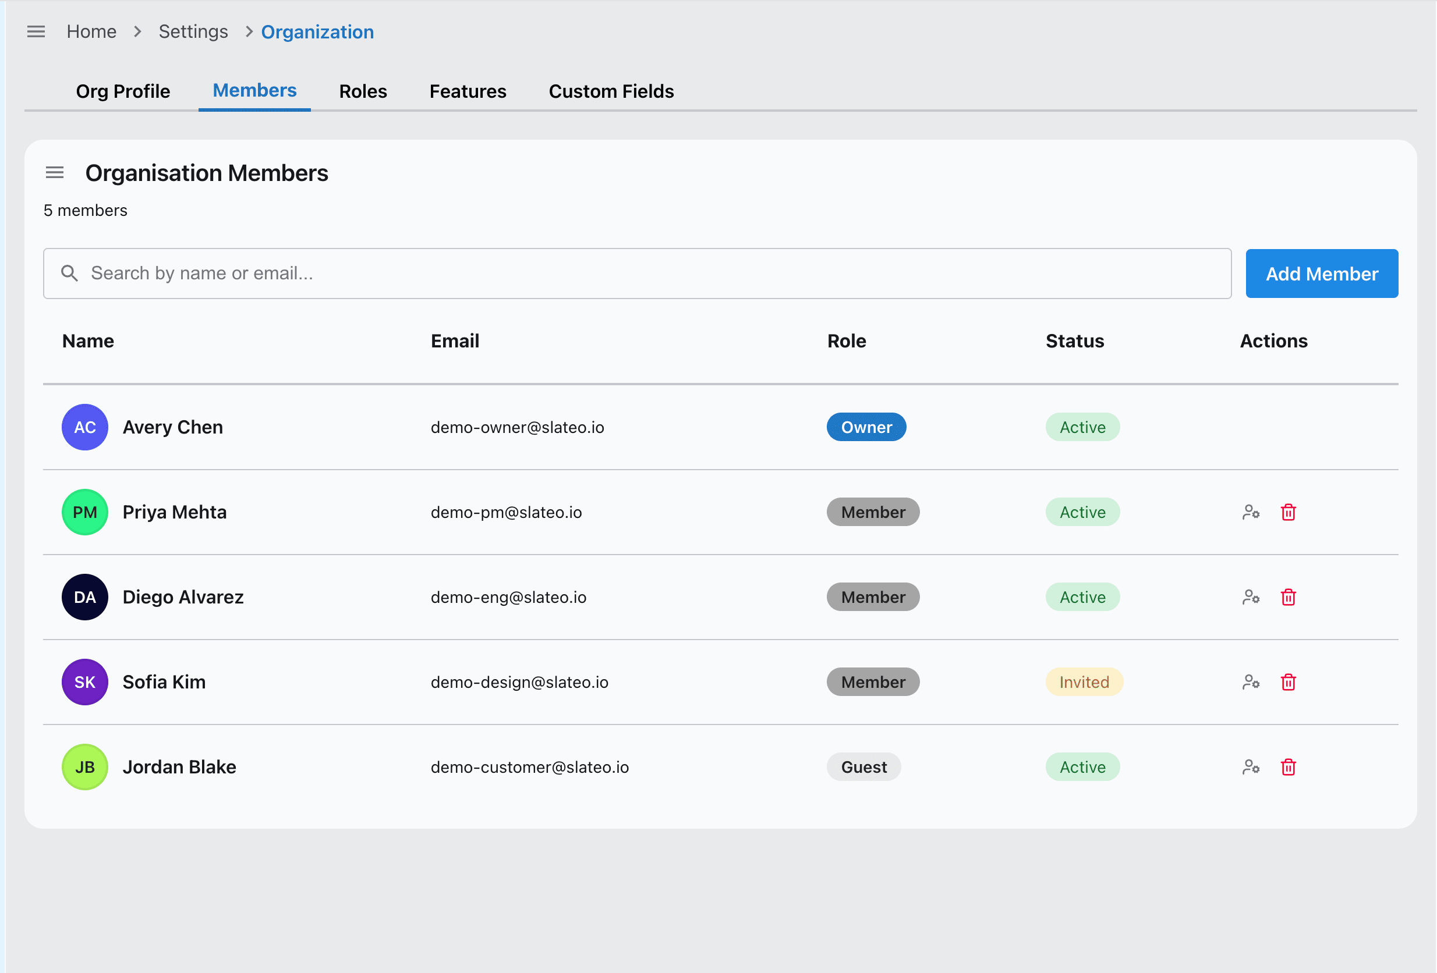This screenshot has height=973, width=1437.
Task: Click the Actions column header
Action: point(1274,341)
